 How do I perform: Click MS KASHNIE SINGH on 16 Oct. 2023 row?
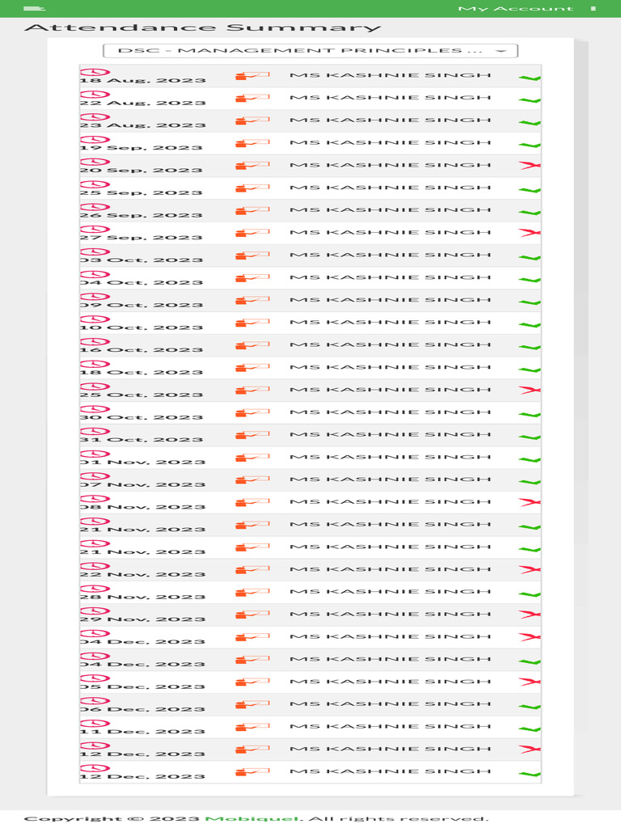click(390, 345)
